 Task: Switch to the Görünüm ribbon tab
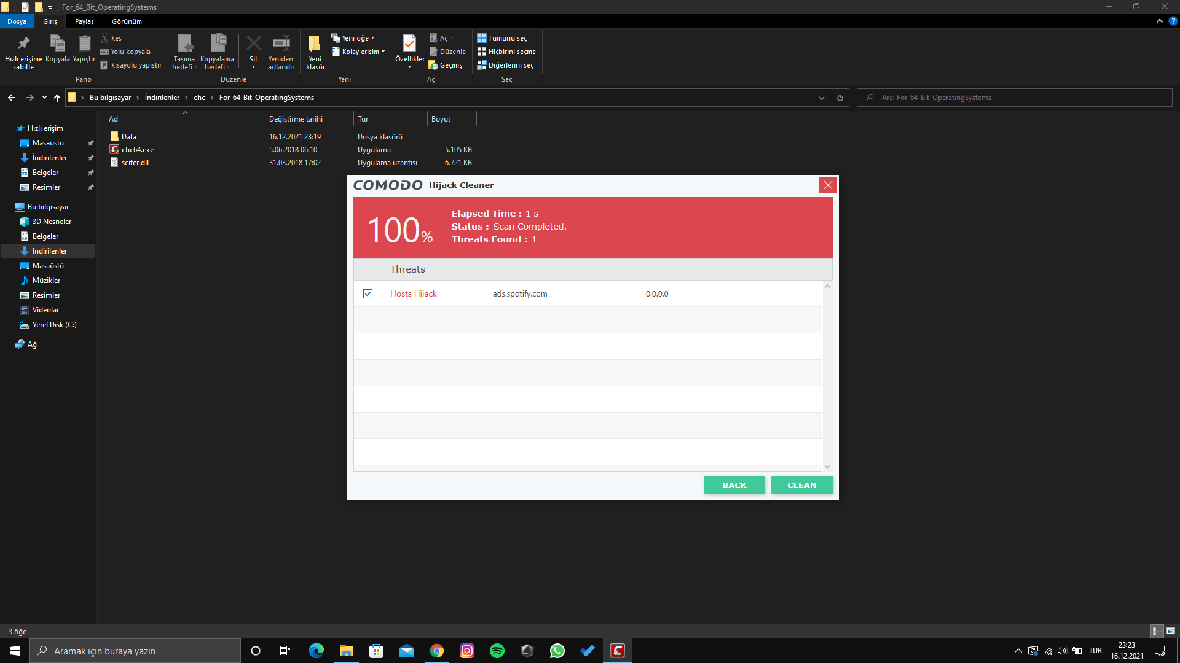[127, 21]
